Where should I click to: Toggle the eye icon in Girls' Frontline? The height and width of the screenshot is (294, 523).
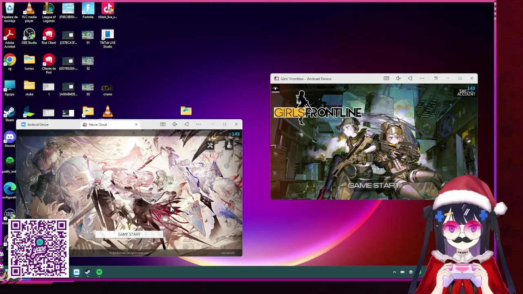pyautogui.click(x=275, y=89)
